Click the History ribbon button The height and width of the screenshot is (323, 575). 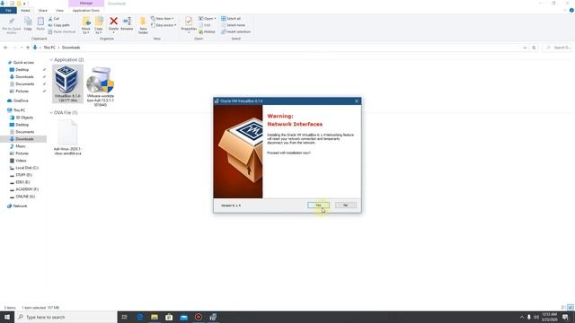click(207, 31)
